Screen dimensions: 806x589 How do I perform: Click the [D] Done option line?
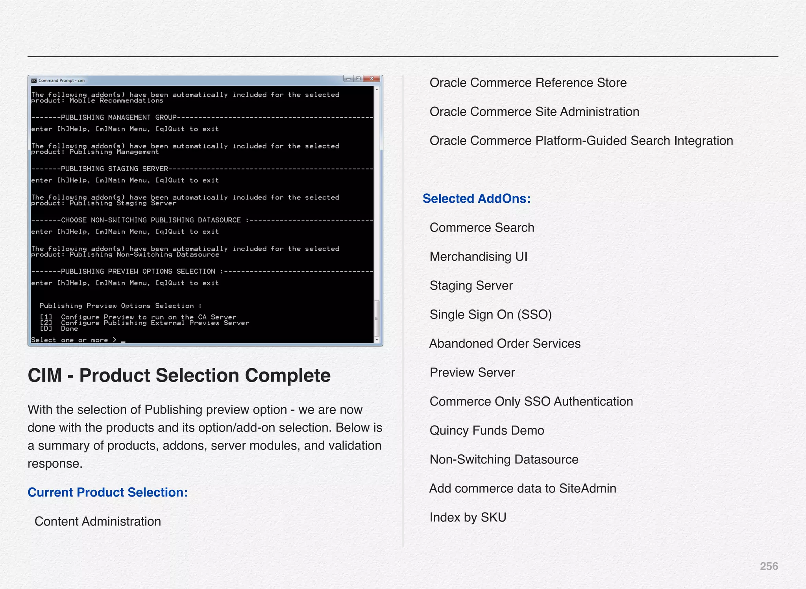[59, 329]
